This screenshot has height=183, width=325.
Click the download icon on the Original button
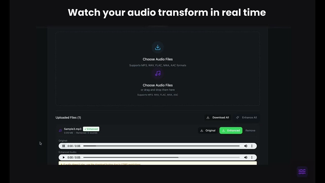[202, 130]
